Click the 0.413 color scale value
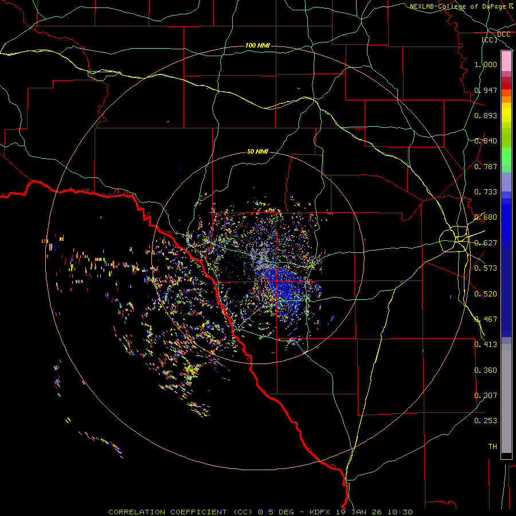The height and width of the screenshot is (516, 516). (x=486, y=345)
